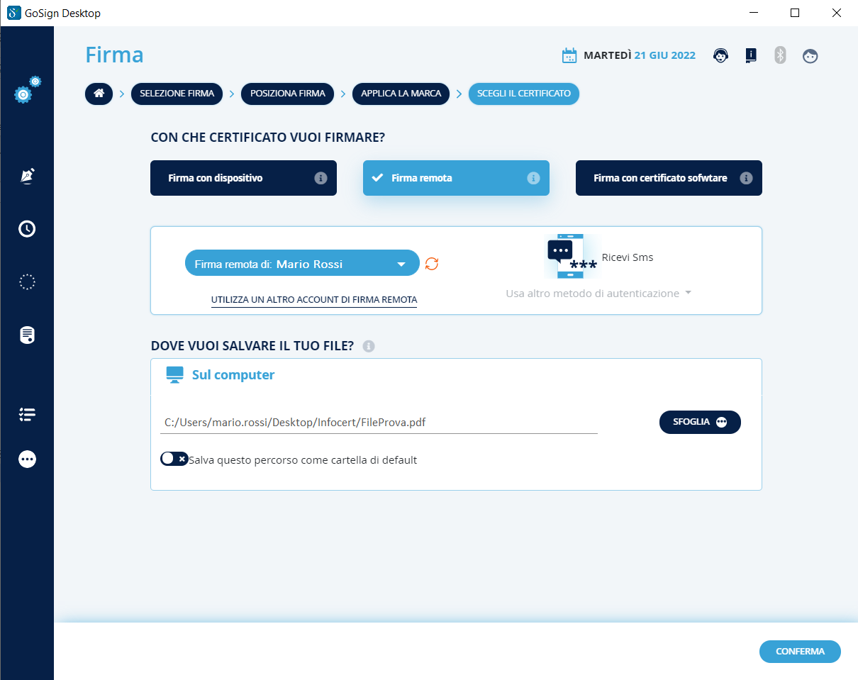Image resolution: width=858 pixels, height=680 pixels.
Task: Expand Usa altro metodo di autenticazione
Action: pyautogui.click(x=599, y=293)
